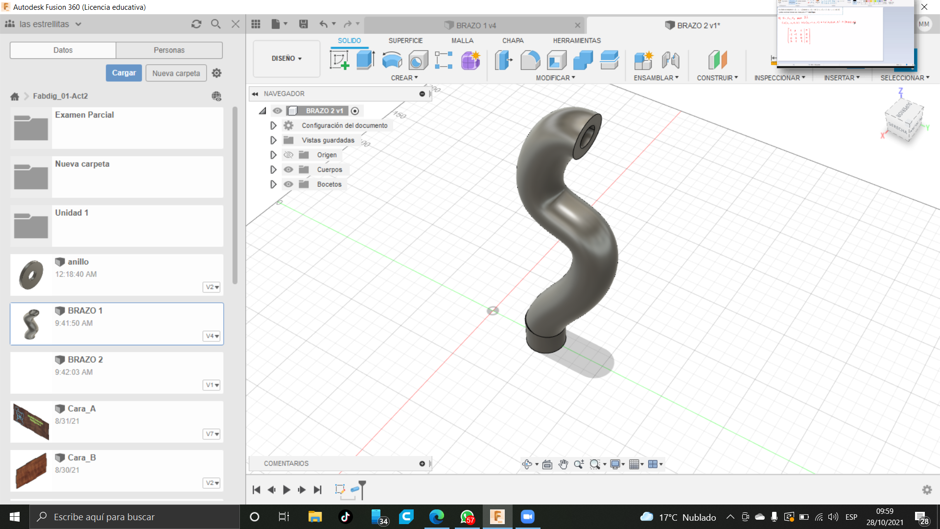940x529 pixels.
Task: Switch to the SUPERFICIE tab
Action: click(405, 41)
